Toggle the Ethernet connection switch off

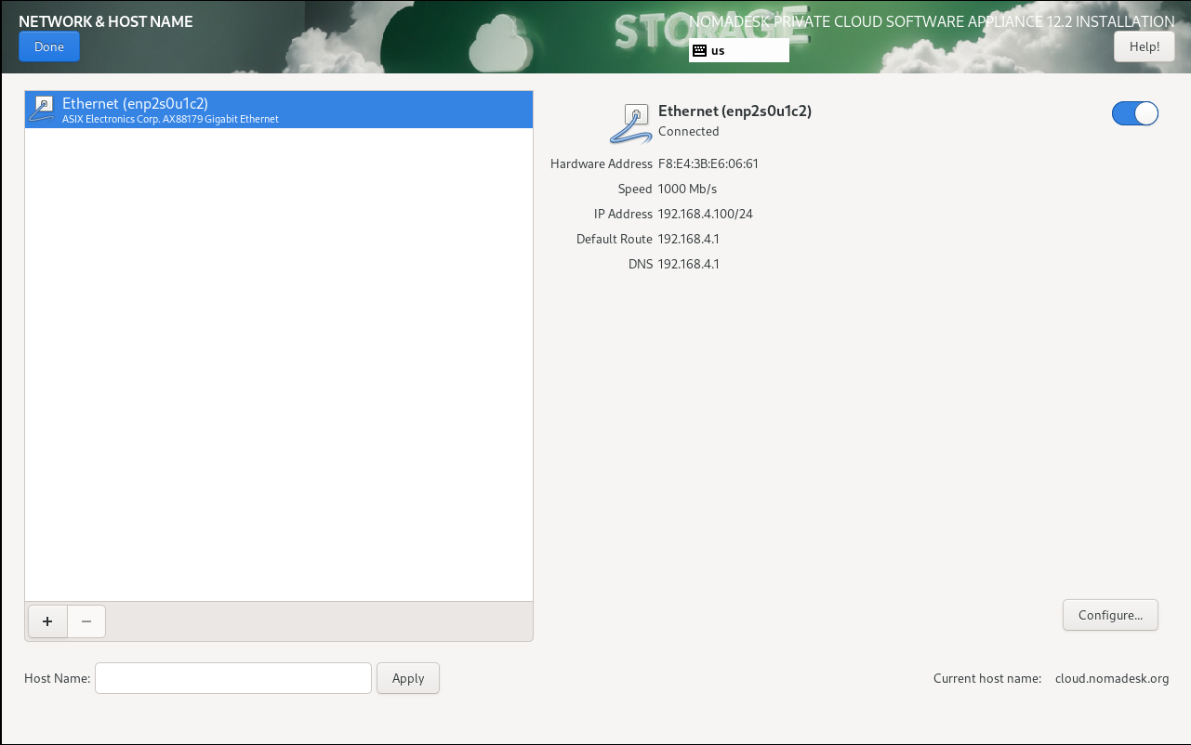click(x=1135, y=113)
